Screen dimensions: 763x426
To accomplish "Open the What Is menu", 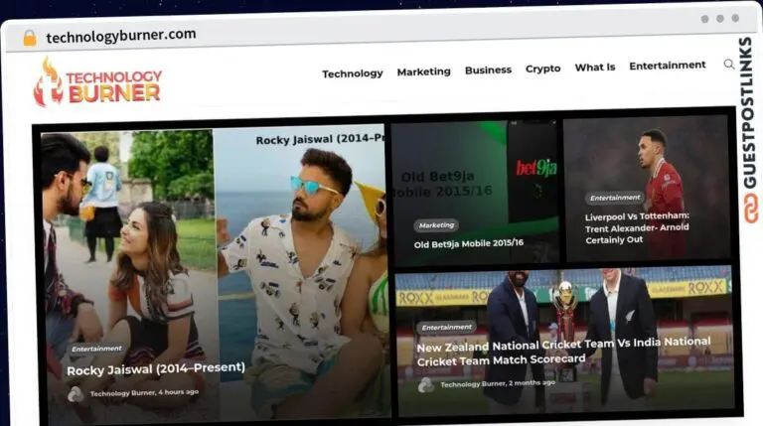I will 594,68.
